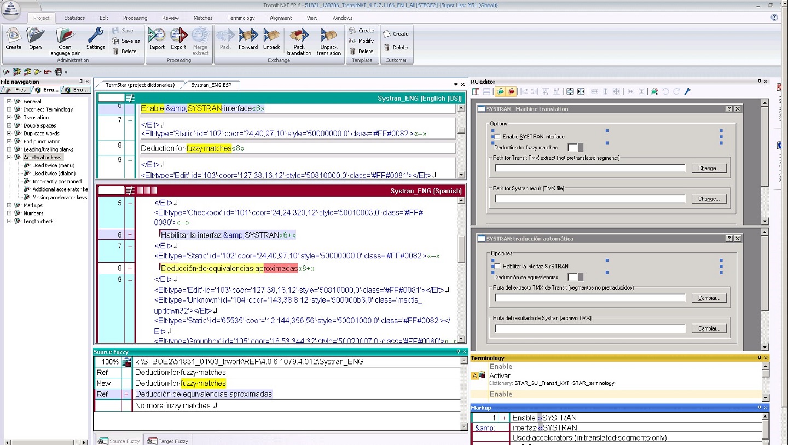Click the Export icon in Processing group

click(179, 35)
